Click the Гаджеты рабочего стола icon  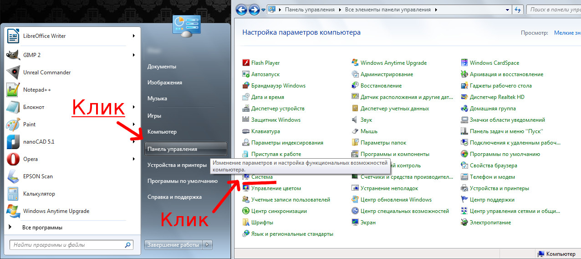pos(464,86)
